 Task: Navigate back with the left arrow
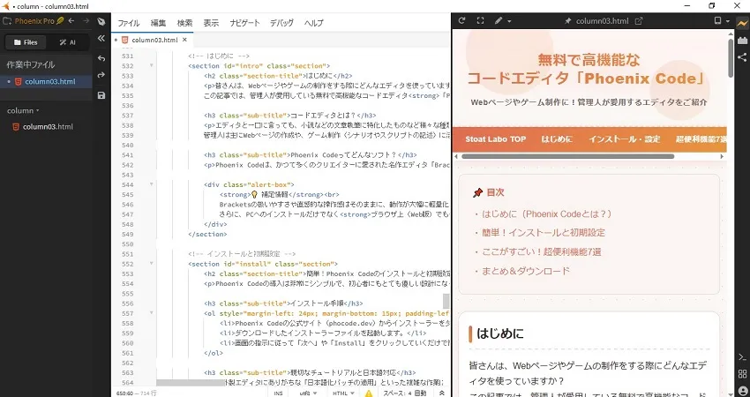point(71,21)
